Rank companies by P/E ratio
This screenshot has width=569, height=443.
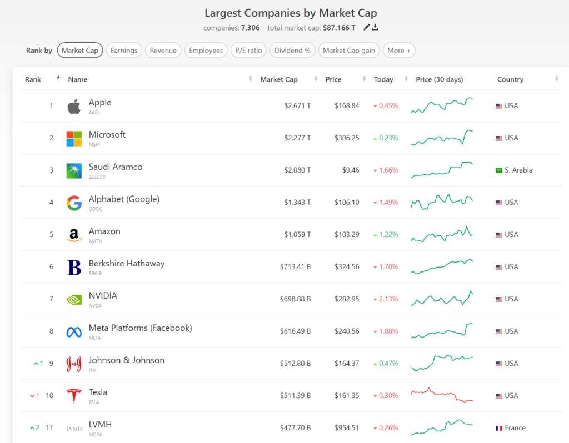tap(248, 51)
